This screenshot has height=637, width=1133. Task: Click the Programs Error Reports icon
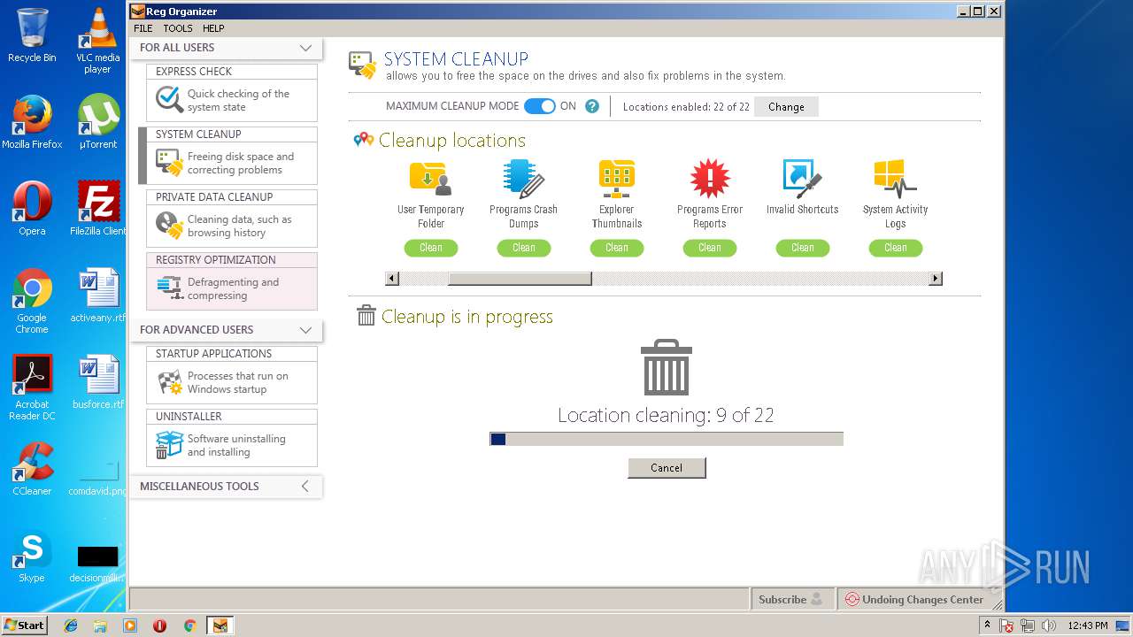point(709,178)
